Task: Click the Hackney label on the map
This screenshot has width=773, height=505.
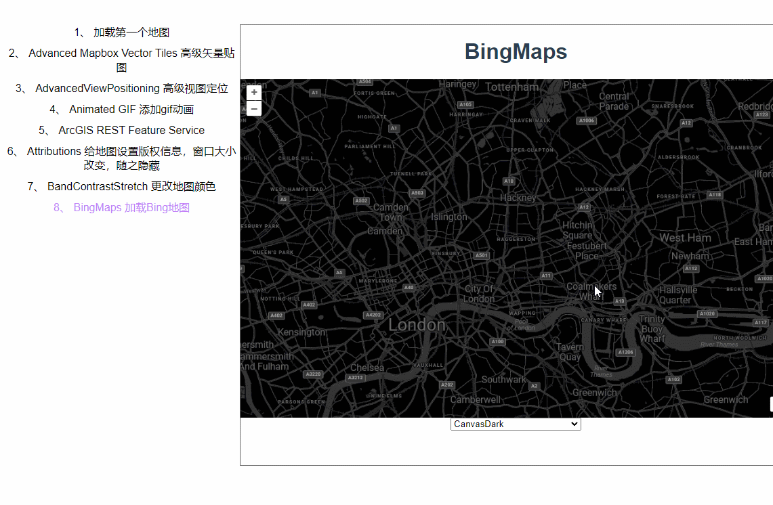Action: pos(518,198)
